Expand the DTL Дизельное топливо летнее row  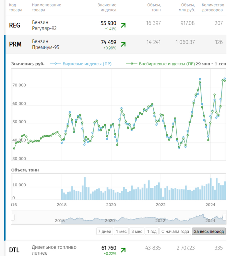click(x=54, y=250)
